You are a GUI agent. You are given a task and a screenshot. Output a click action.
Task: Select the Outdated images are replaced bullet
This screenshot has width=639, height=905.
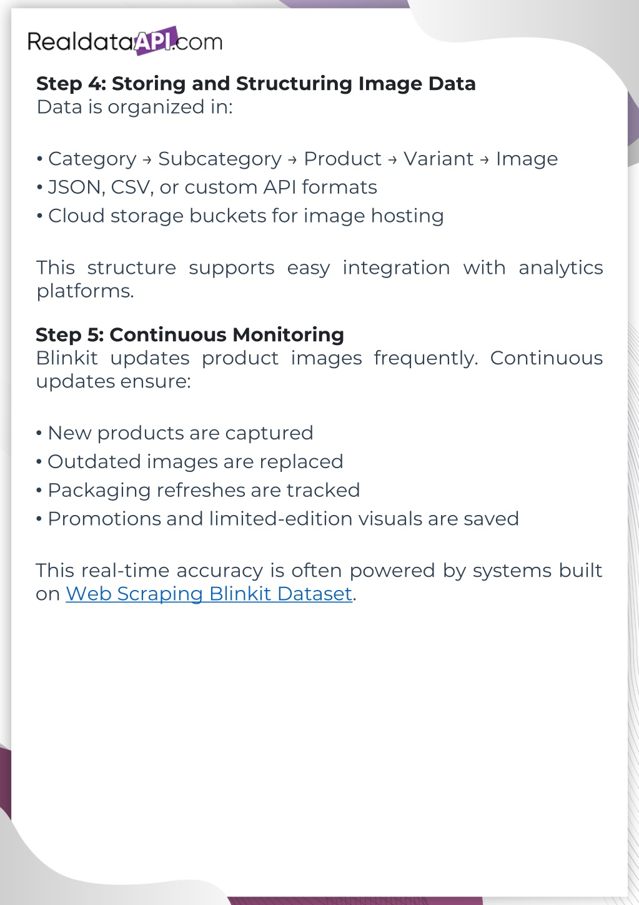pyautogui.click(x=195, y=462)
